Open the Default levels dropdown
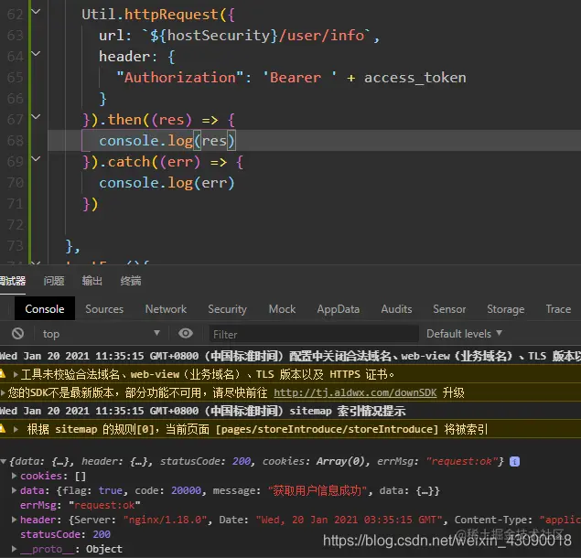Viewport: 581px width, 558px height. tap(464, 334)
